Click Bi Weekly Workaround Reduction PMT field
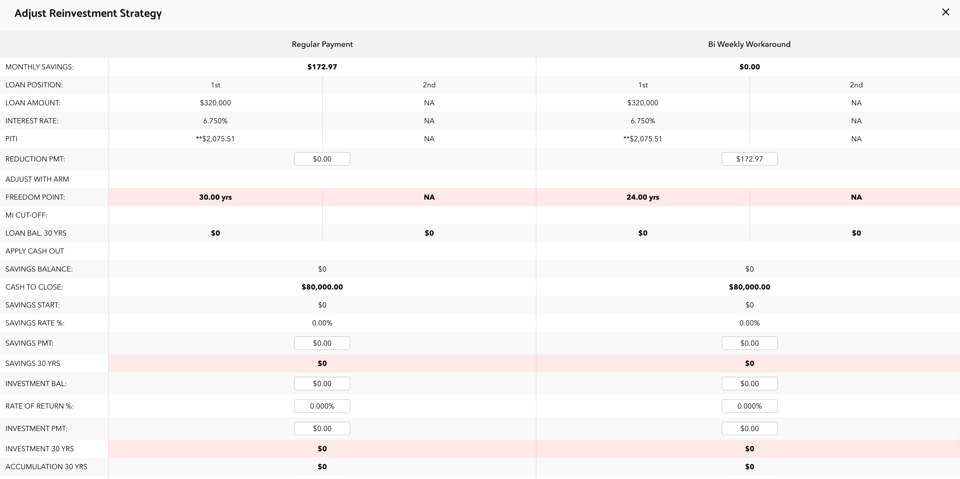This screenshot has height=479, width=960. 749,159
